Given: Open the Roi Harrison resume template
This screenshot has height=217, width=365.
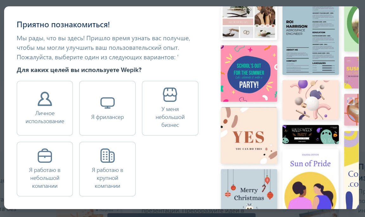Looking at the screenshot, I should point(311,41).
